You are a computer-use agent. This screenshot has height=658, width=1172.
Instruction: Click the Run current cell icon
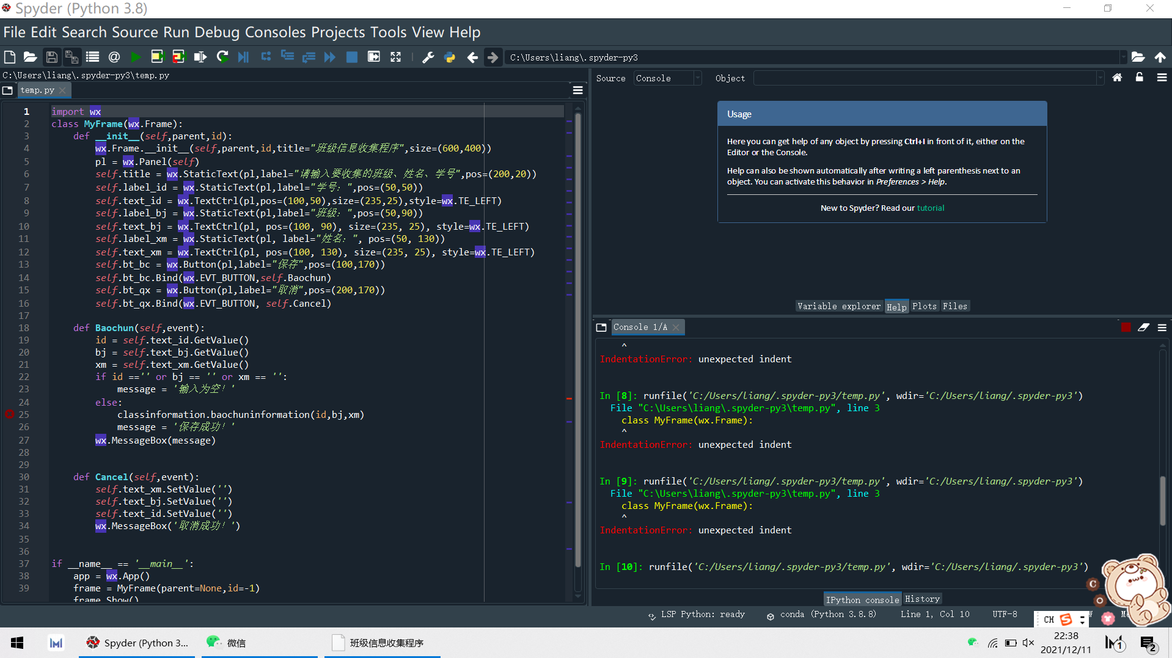click(157, 57)
